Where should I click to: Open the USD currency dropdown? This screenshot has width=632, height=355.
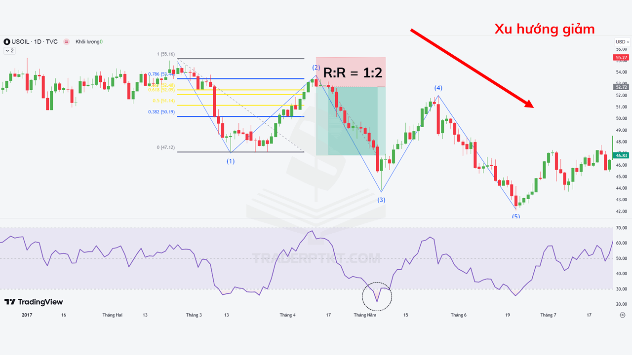point(622,42)
